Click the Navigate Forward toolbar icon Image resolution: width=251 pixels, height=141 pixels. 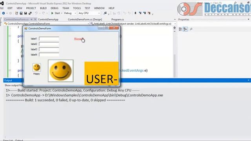click(x=11, y=13)
